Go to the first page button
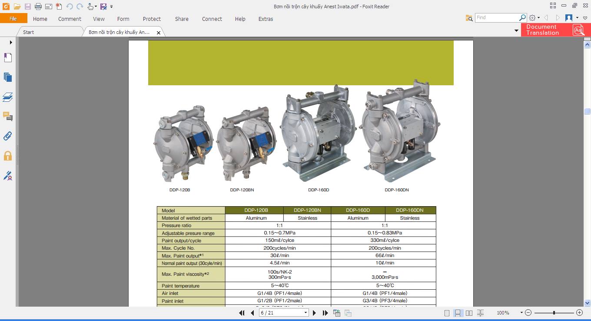591x321 pixels. (x=242, y=313)
